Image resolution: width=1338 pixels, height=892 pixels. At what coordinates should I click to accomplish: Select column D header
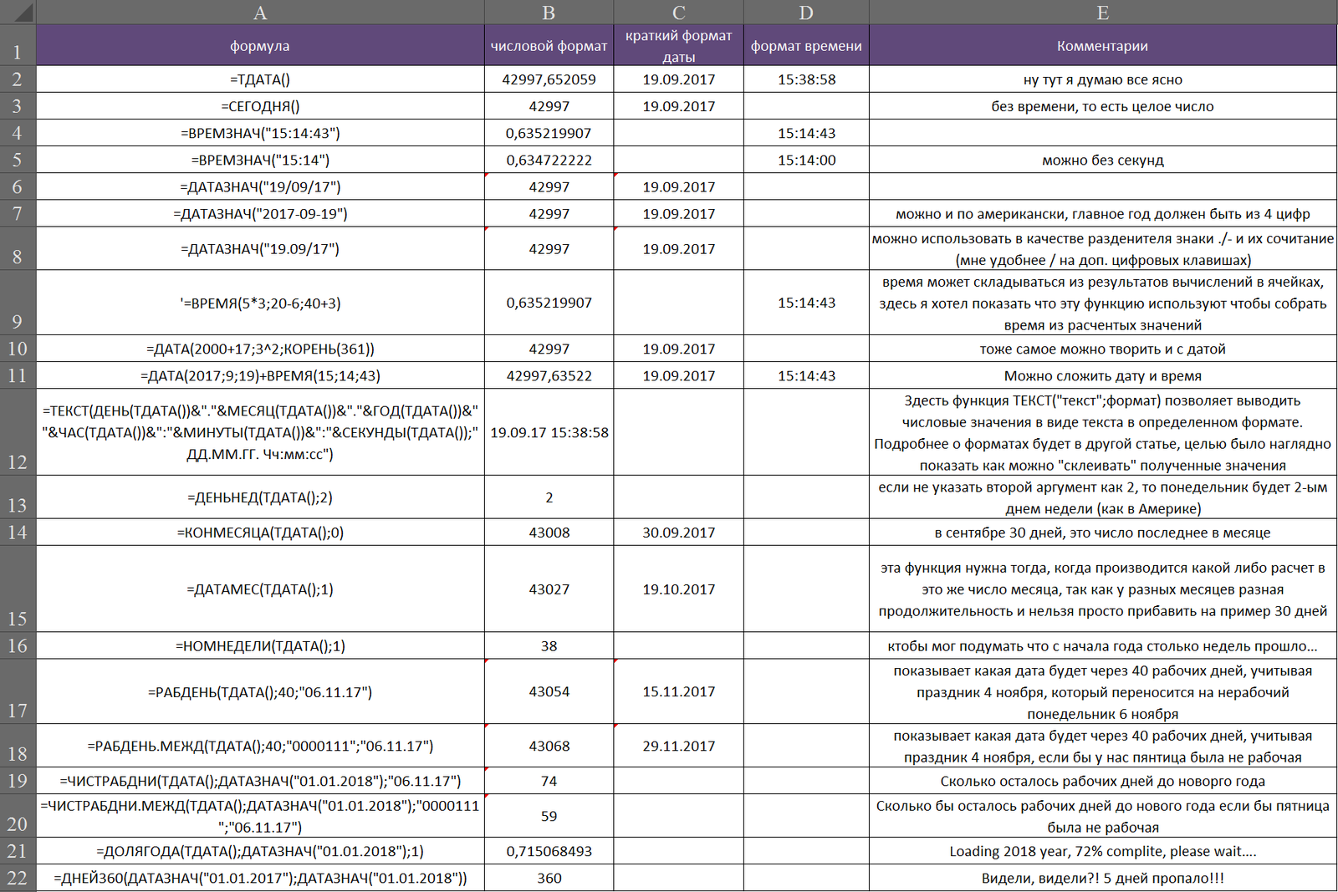pos(806,12)
